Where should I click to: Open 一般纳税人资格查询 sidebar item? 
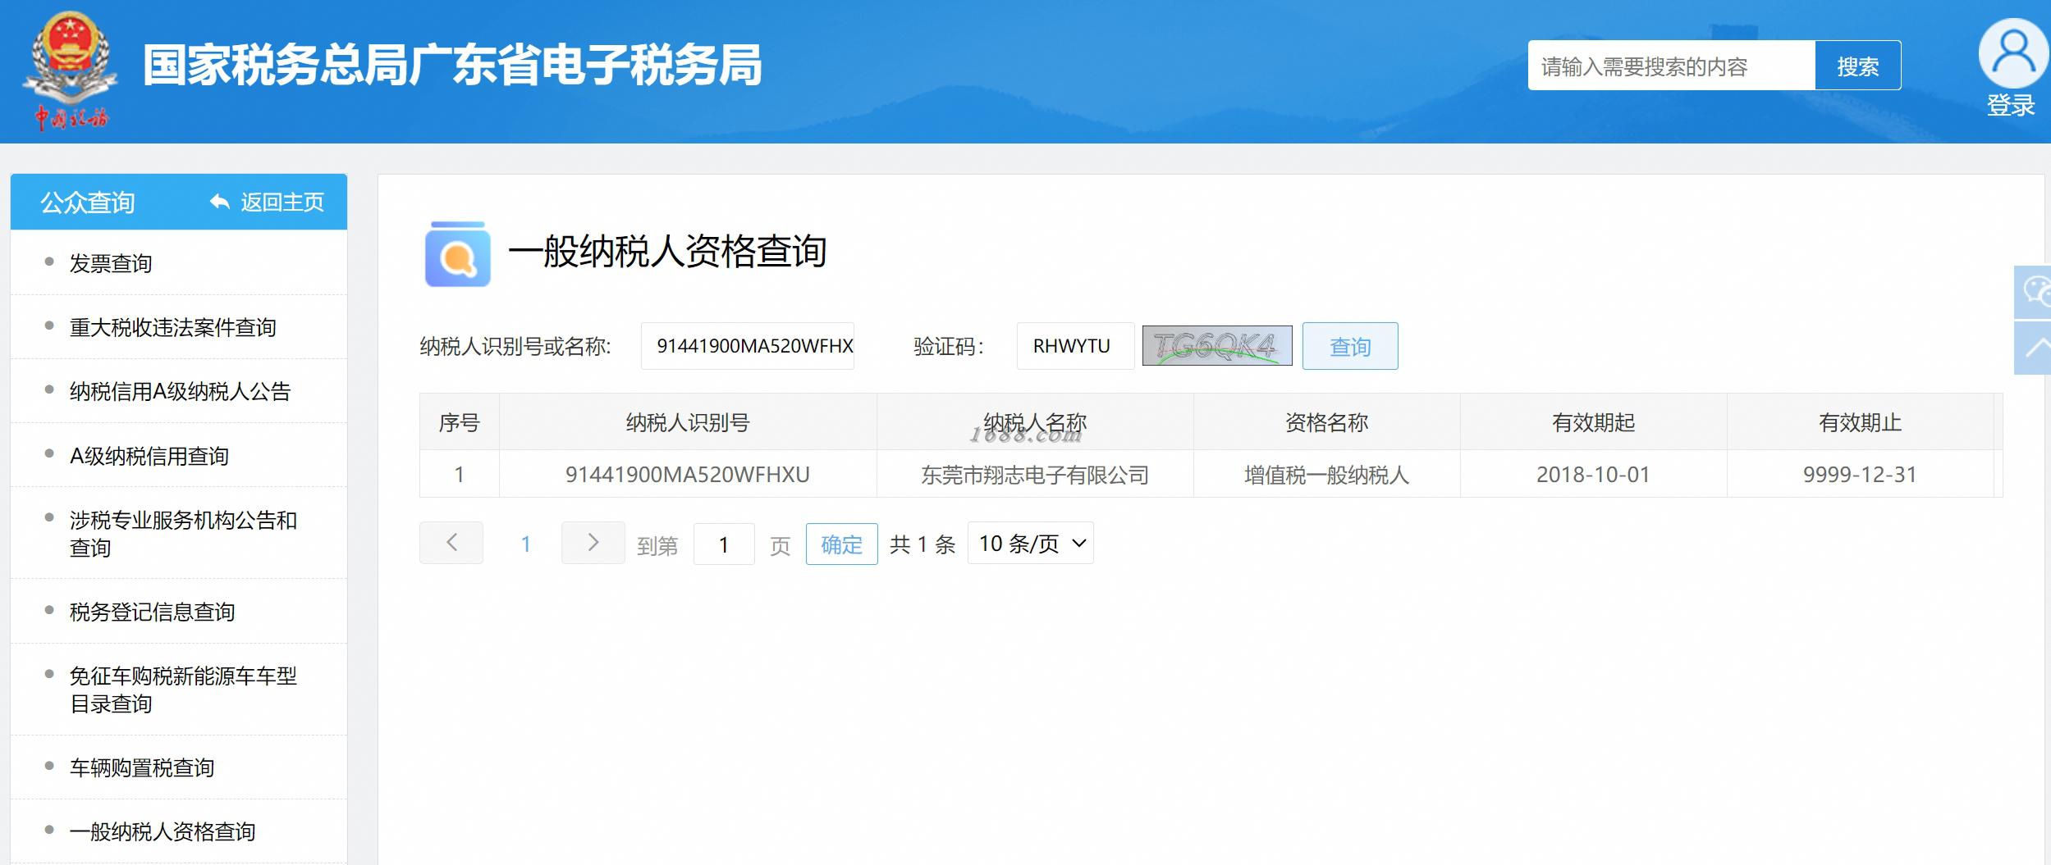[x=179, y=831]
